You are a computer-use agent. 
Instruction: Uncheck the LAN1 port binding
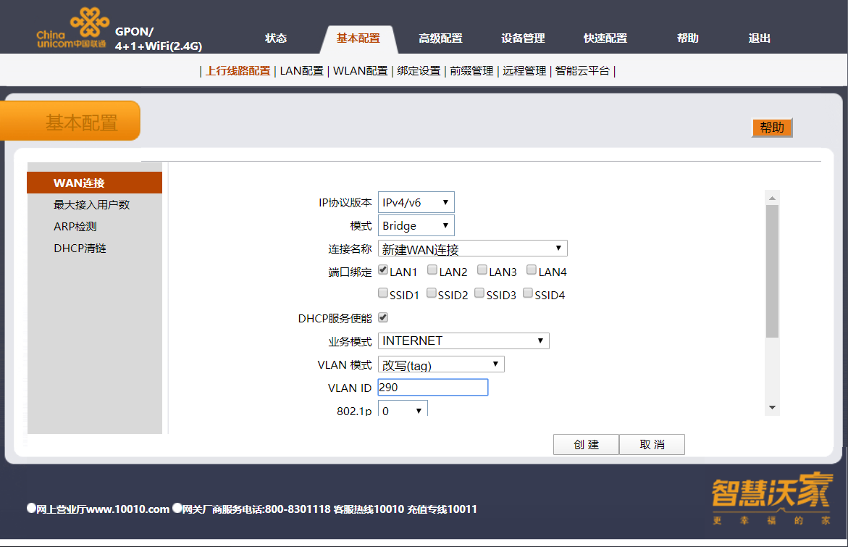coord(383,270)
